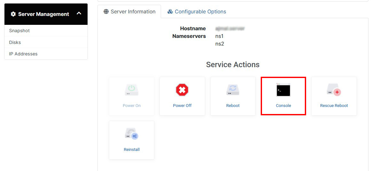Switch to the Configurable Options tab

click(197, 11)
